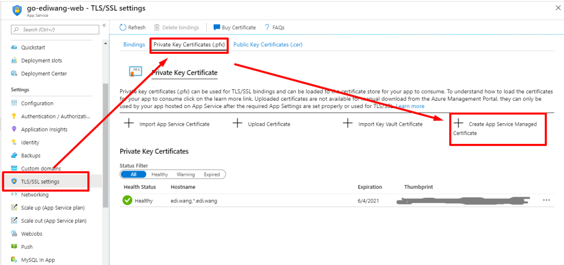The width and height of the screenshot is (564, 265).
Task: Click the Upload Certificate text
Action: pos(269,124)
